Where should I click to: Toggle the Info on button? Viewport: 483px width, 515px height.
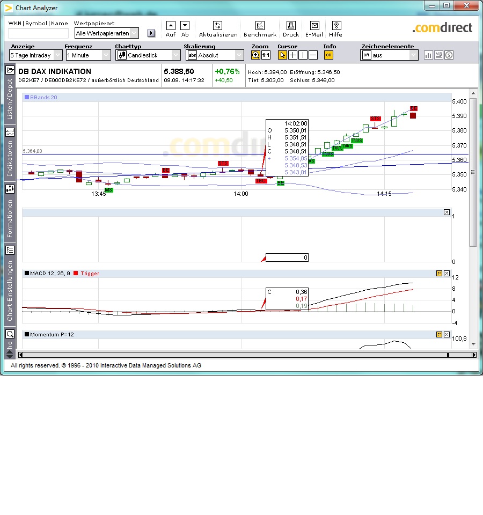[x=328, y=55]
